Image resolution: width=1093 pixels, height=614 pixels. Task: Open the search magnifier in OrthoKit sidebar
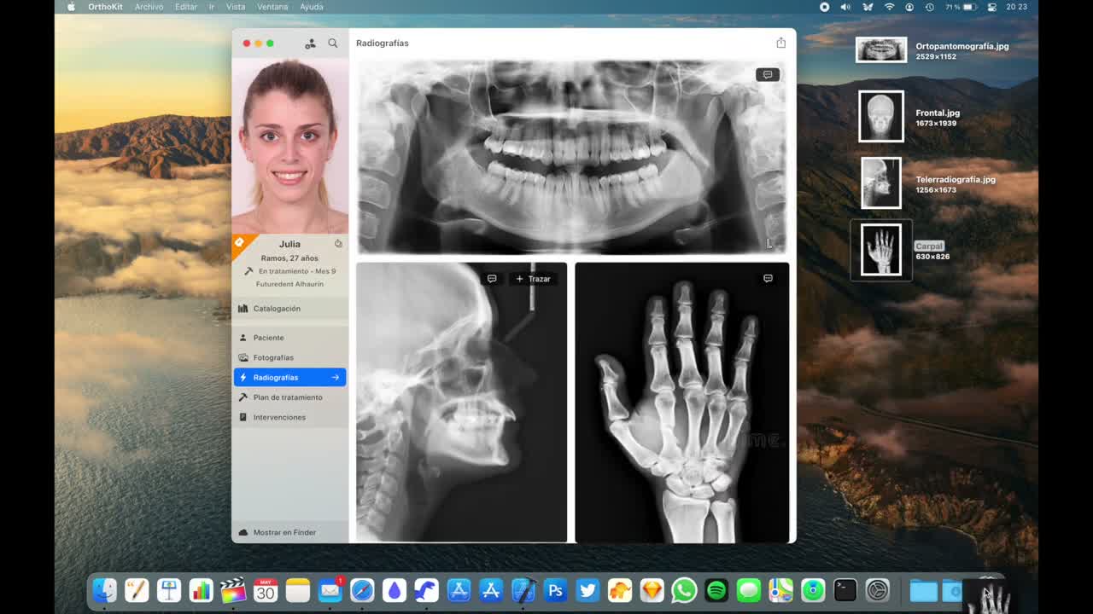tap(333, 43)
